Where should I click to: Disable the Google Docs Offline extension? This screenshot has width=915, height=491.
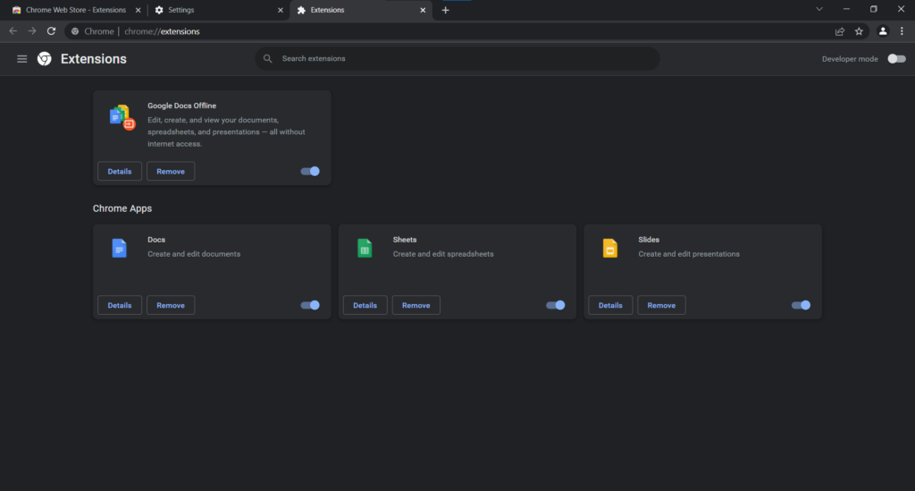(310, 171)
